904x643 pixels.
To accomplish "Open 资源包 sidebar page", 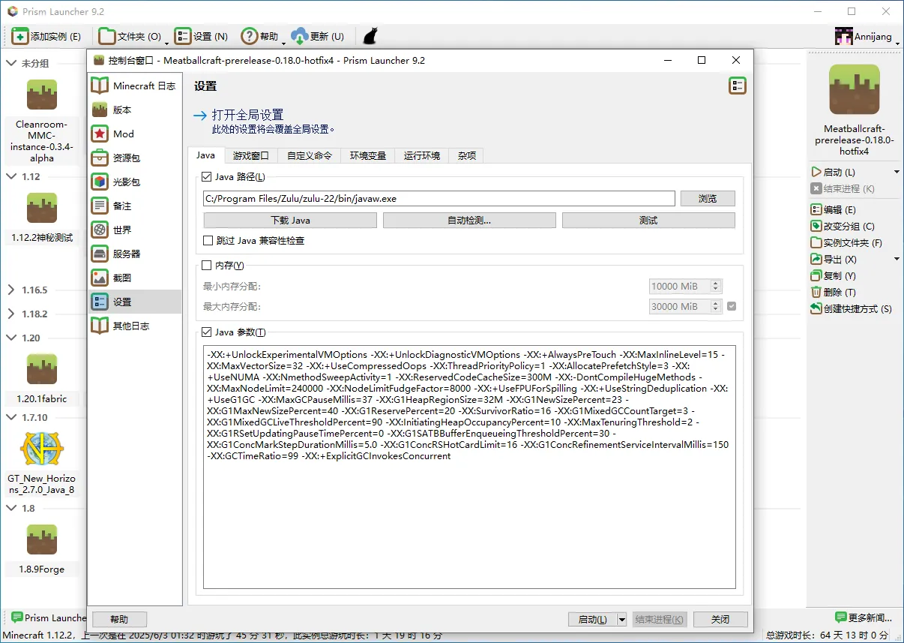I will pyautogui.click(x=135, y=158).
